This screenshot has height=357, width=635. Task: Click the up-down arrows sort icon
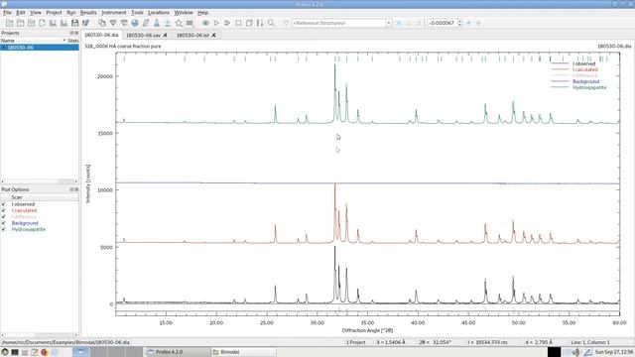click(x=260, y=23)
